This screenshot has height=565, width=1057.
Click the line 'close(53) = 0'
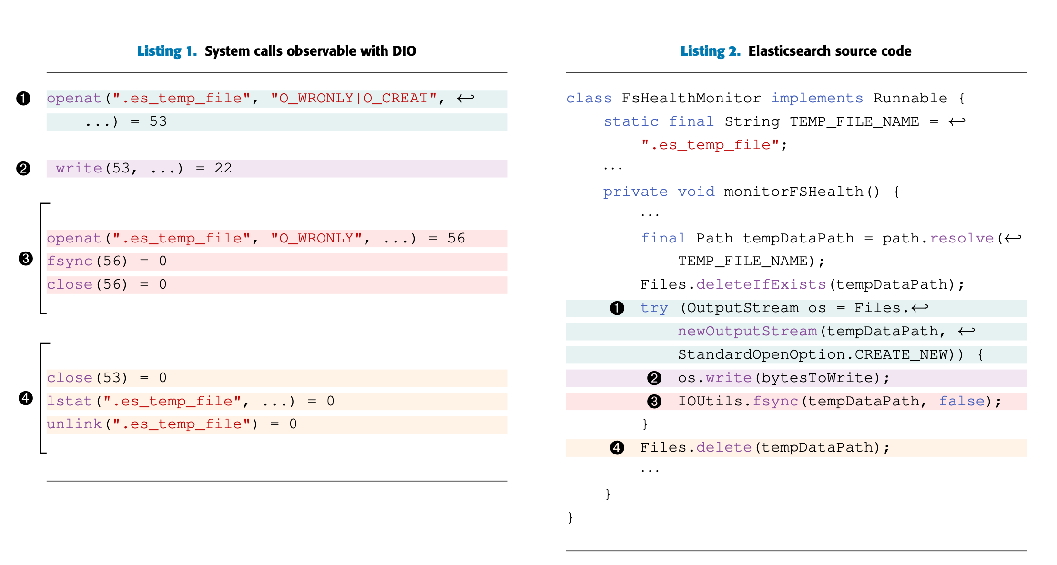click(x=276, y=378)
